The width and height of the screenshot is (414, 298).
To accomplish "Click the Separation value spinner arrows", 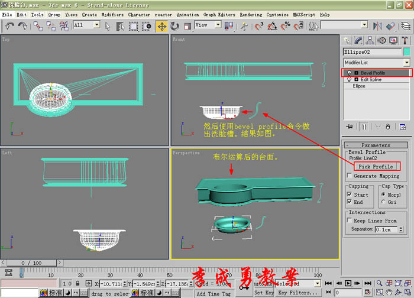I will pos(401,229).
